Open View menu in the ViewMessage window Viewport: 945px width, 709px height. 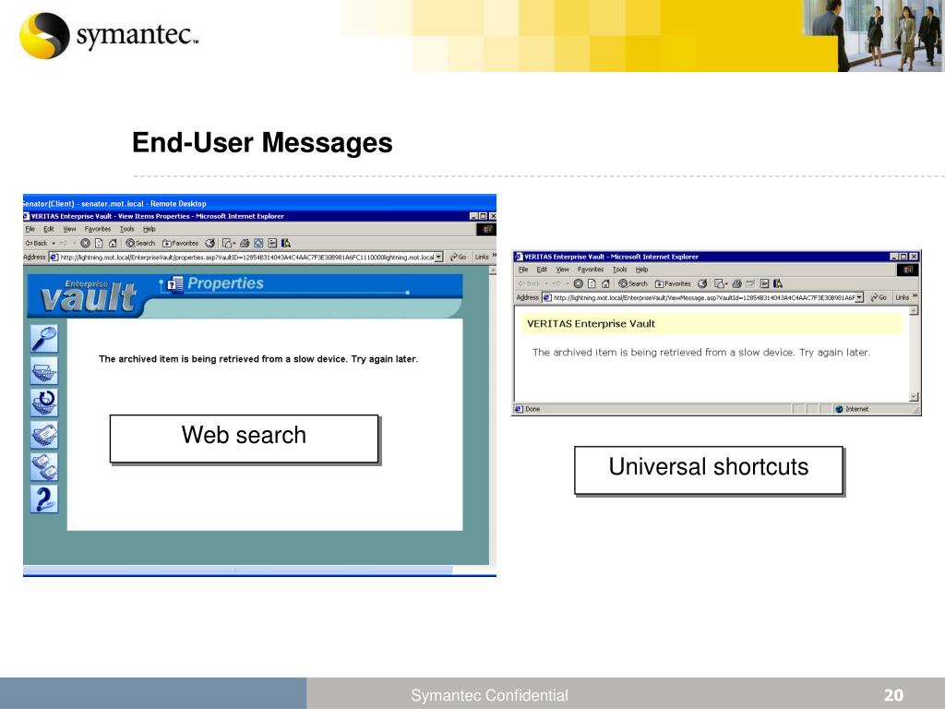click(x=562, y=270)
